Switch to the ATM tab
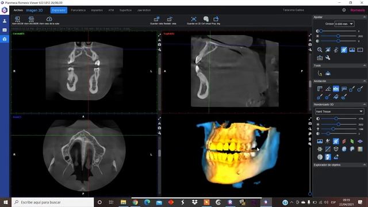 (111, 10)
